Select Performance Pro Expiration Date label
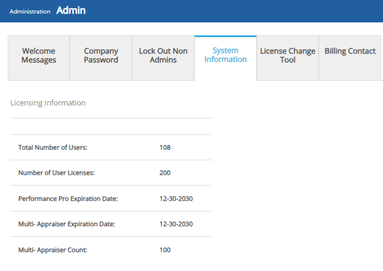383x271 pixels. (x=68, y=199)
